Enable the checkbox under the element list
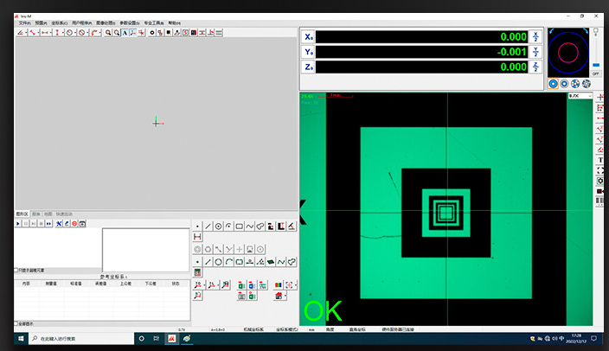The image size is (609, 351). click(16, 270)
